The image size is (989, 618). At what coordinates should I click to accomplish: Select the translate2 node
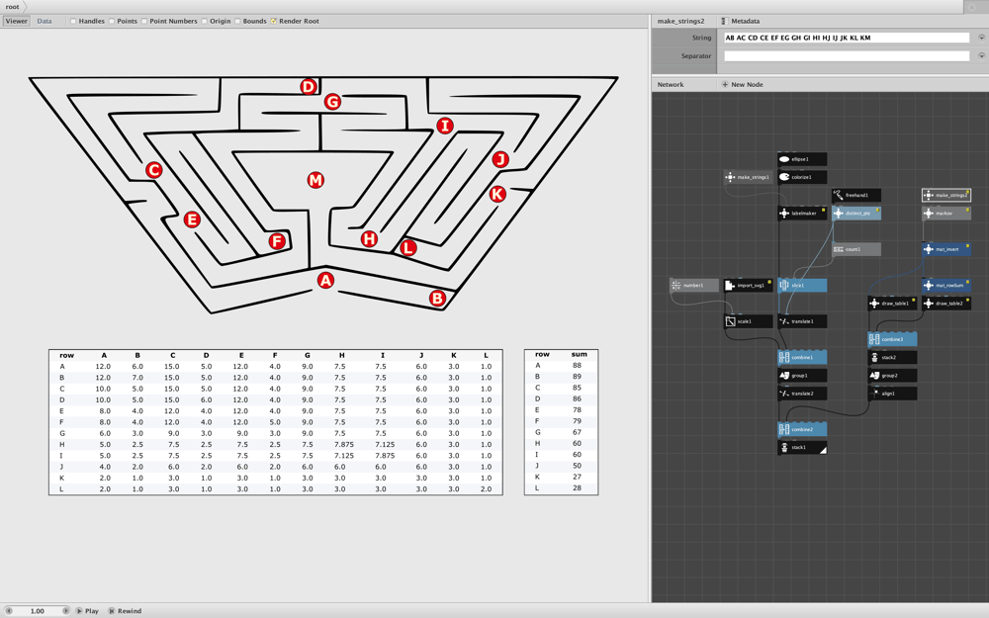[802, 394]
